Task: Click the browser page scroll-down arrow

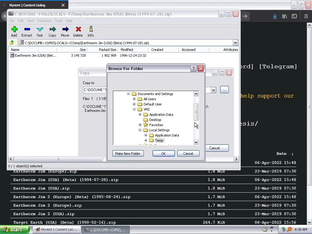Action: click(x=310, y=222)
